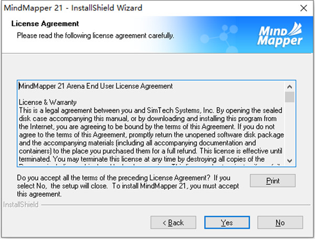Go to previous step with Back button
Viewport: 315px width, 239px height.
(x=172, y=223)
